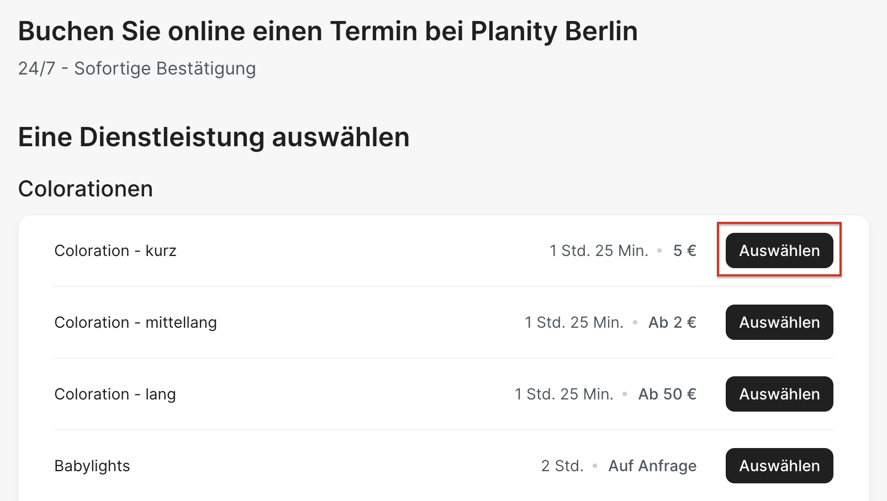Click the duration of Coloration - kurz
The width and height of the screenshot is (887, 501).
point(599,250)
